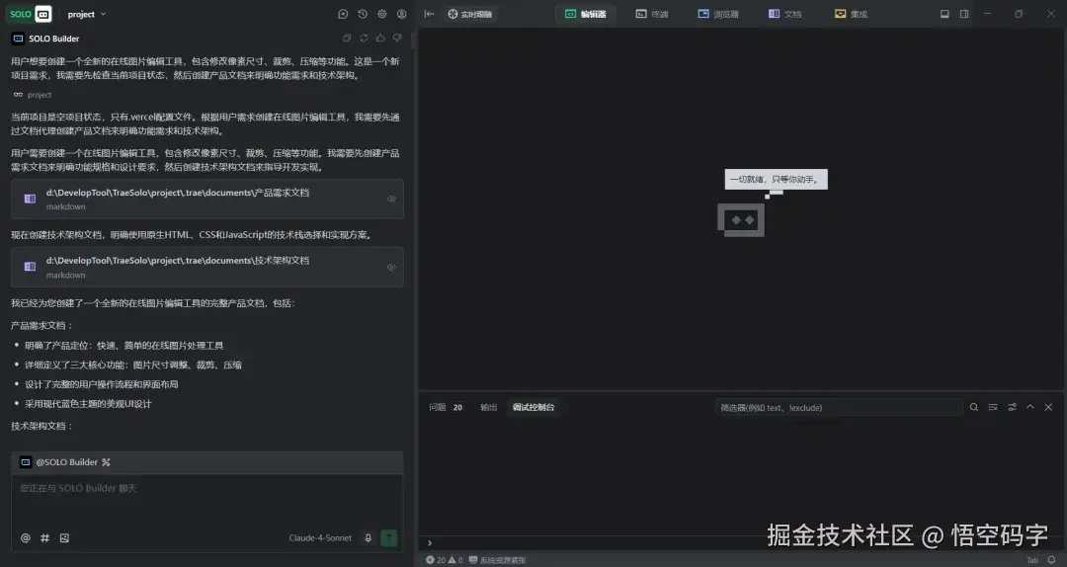
Task: Start a new chat via the plus bubble icon
Action: click(x=343, y=14)
